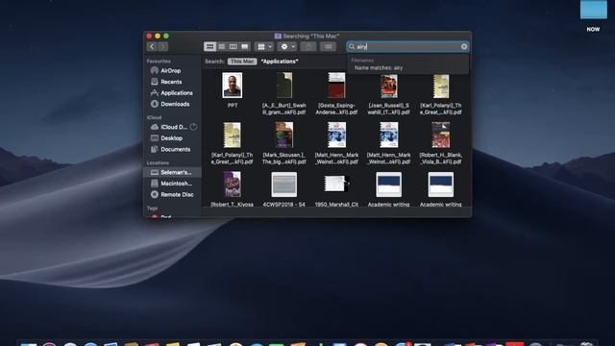The width and height of the screenshot is (615, 346).
Task: Click the iCloud sync progress indicator
Action: tap(193, 127)
